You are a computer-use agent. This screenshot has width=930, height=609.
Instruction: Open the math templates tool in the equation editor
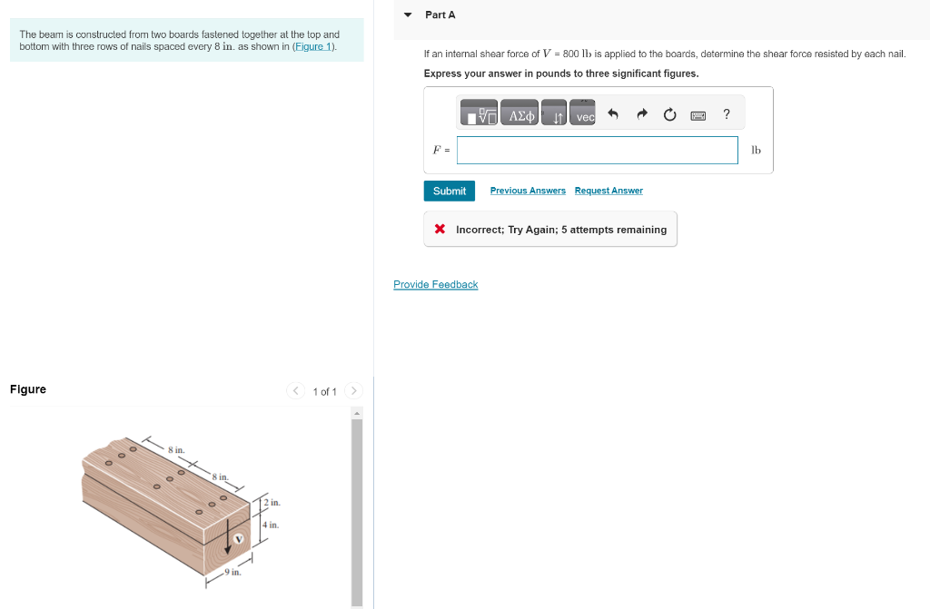pos(479,112)
